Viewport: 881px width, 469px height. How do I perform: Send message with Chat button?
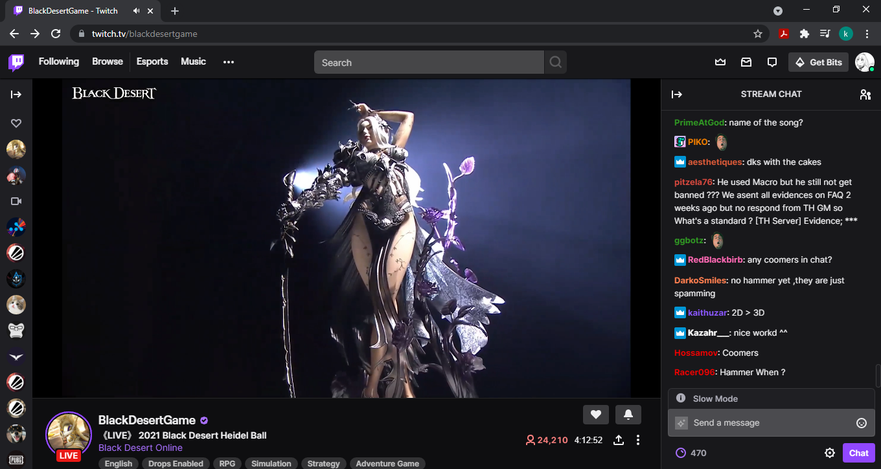coord(858,453)
